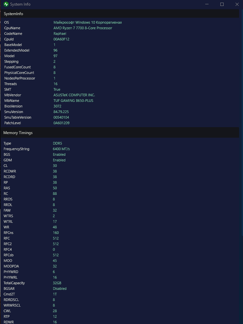The width and height of the screenshot is (243, 324).
Task: Select the CodeName value Raphael
Action: [60, 34]
